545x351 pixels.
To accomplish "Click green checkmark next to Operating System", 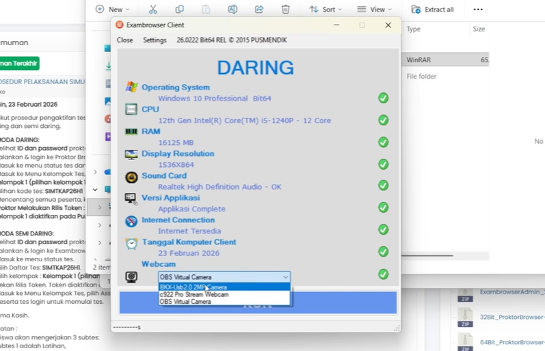I will pos(383,98).
